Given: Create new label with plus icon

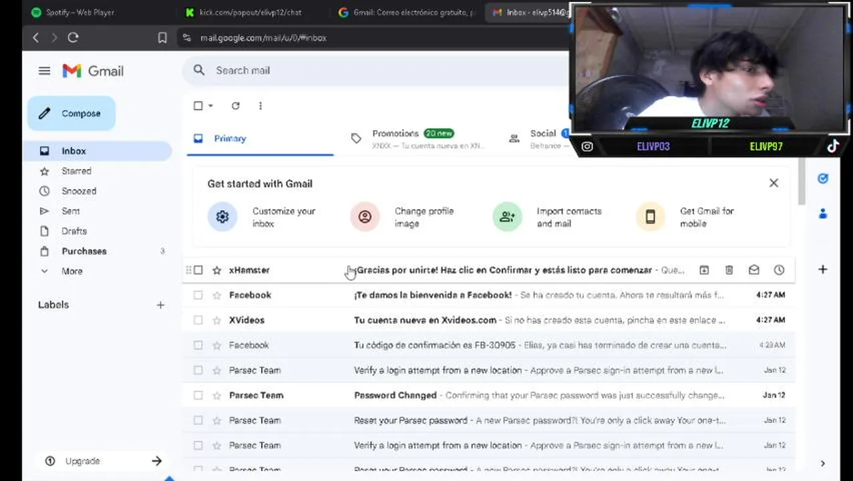Looking at the screenshot, I should [160, 305].
